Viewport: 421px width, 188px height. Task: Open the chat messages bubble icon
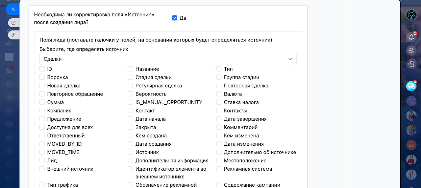411,86
